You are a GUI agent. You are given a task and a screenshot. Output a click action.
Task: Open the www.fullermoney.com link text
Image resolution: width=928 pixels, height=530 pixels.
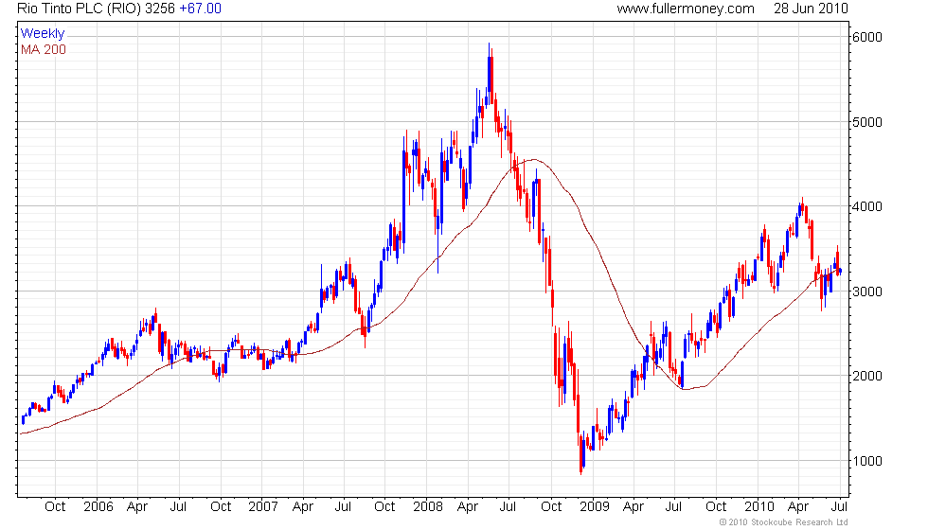pyautogui.click(x=686, y=9)
